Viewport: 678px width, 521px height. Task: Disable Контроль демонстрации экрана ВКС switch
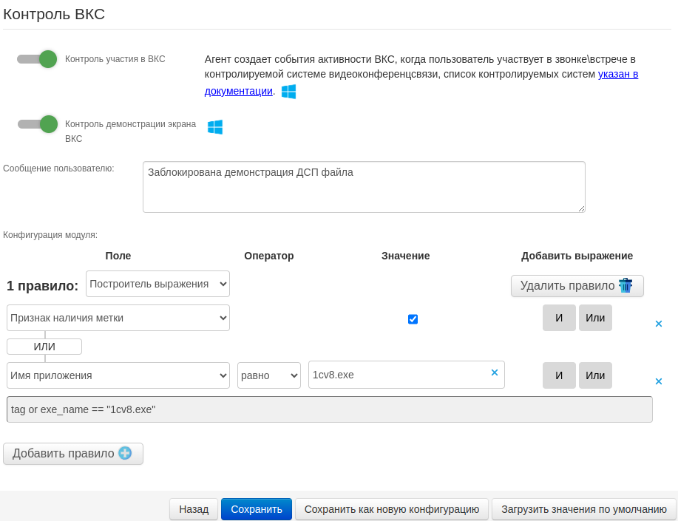coord(38,124)
